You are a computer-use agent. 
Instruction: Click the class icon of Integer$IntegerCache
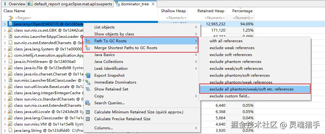tap(10, 93)
